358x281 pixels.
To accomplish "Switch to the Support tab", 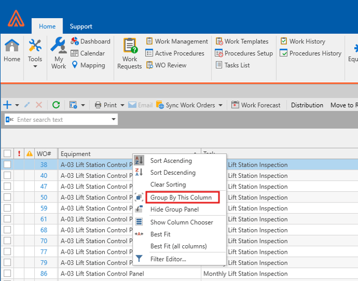I will coord(81,26).
